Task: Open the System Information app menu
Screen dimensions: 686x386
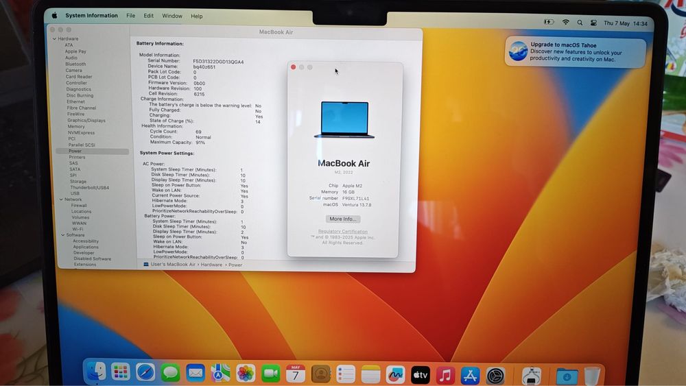Action: (91, 15)
